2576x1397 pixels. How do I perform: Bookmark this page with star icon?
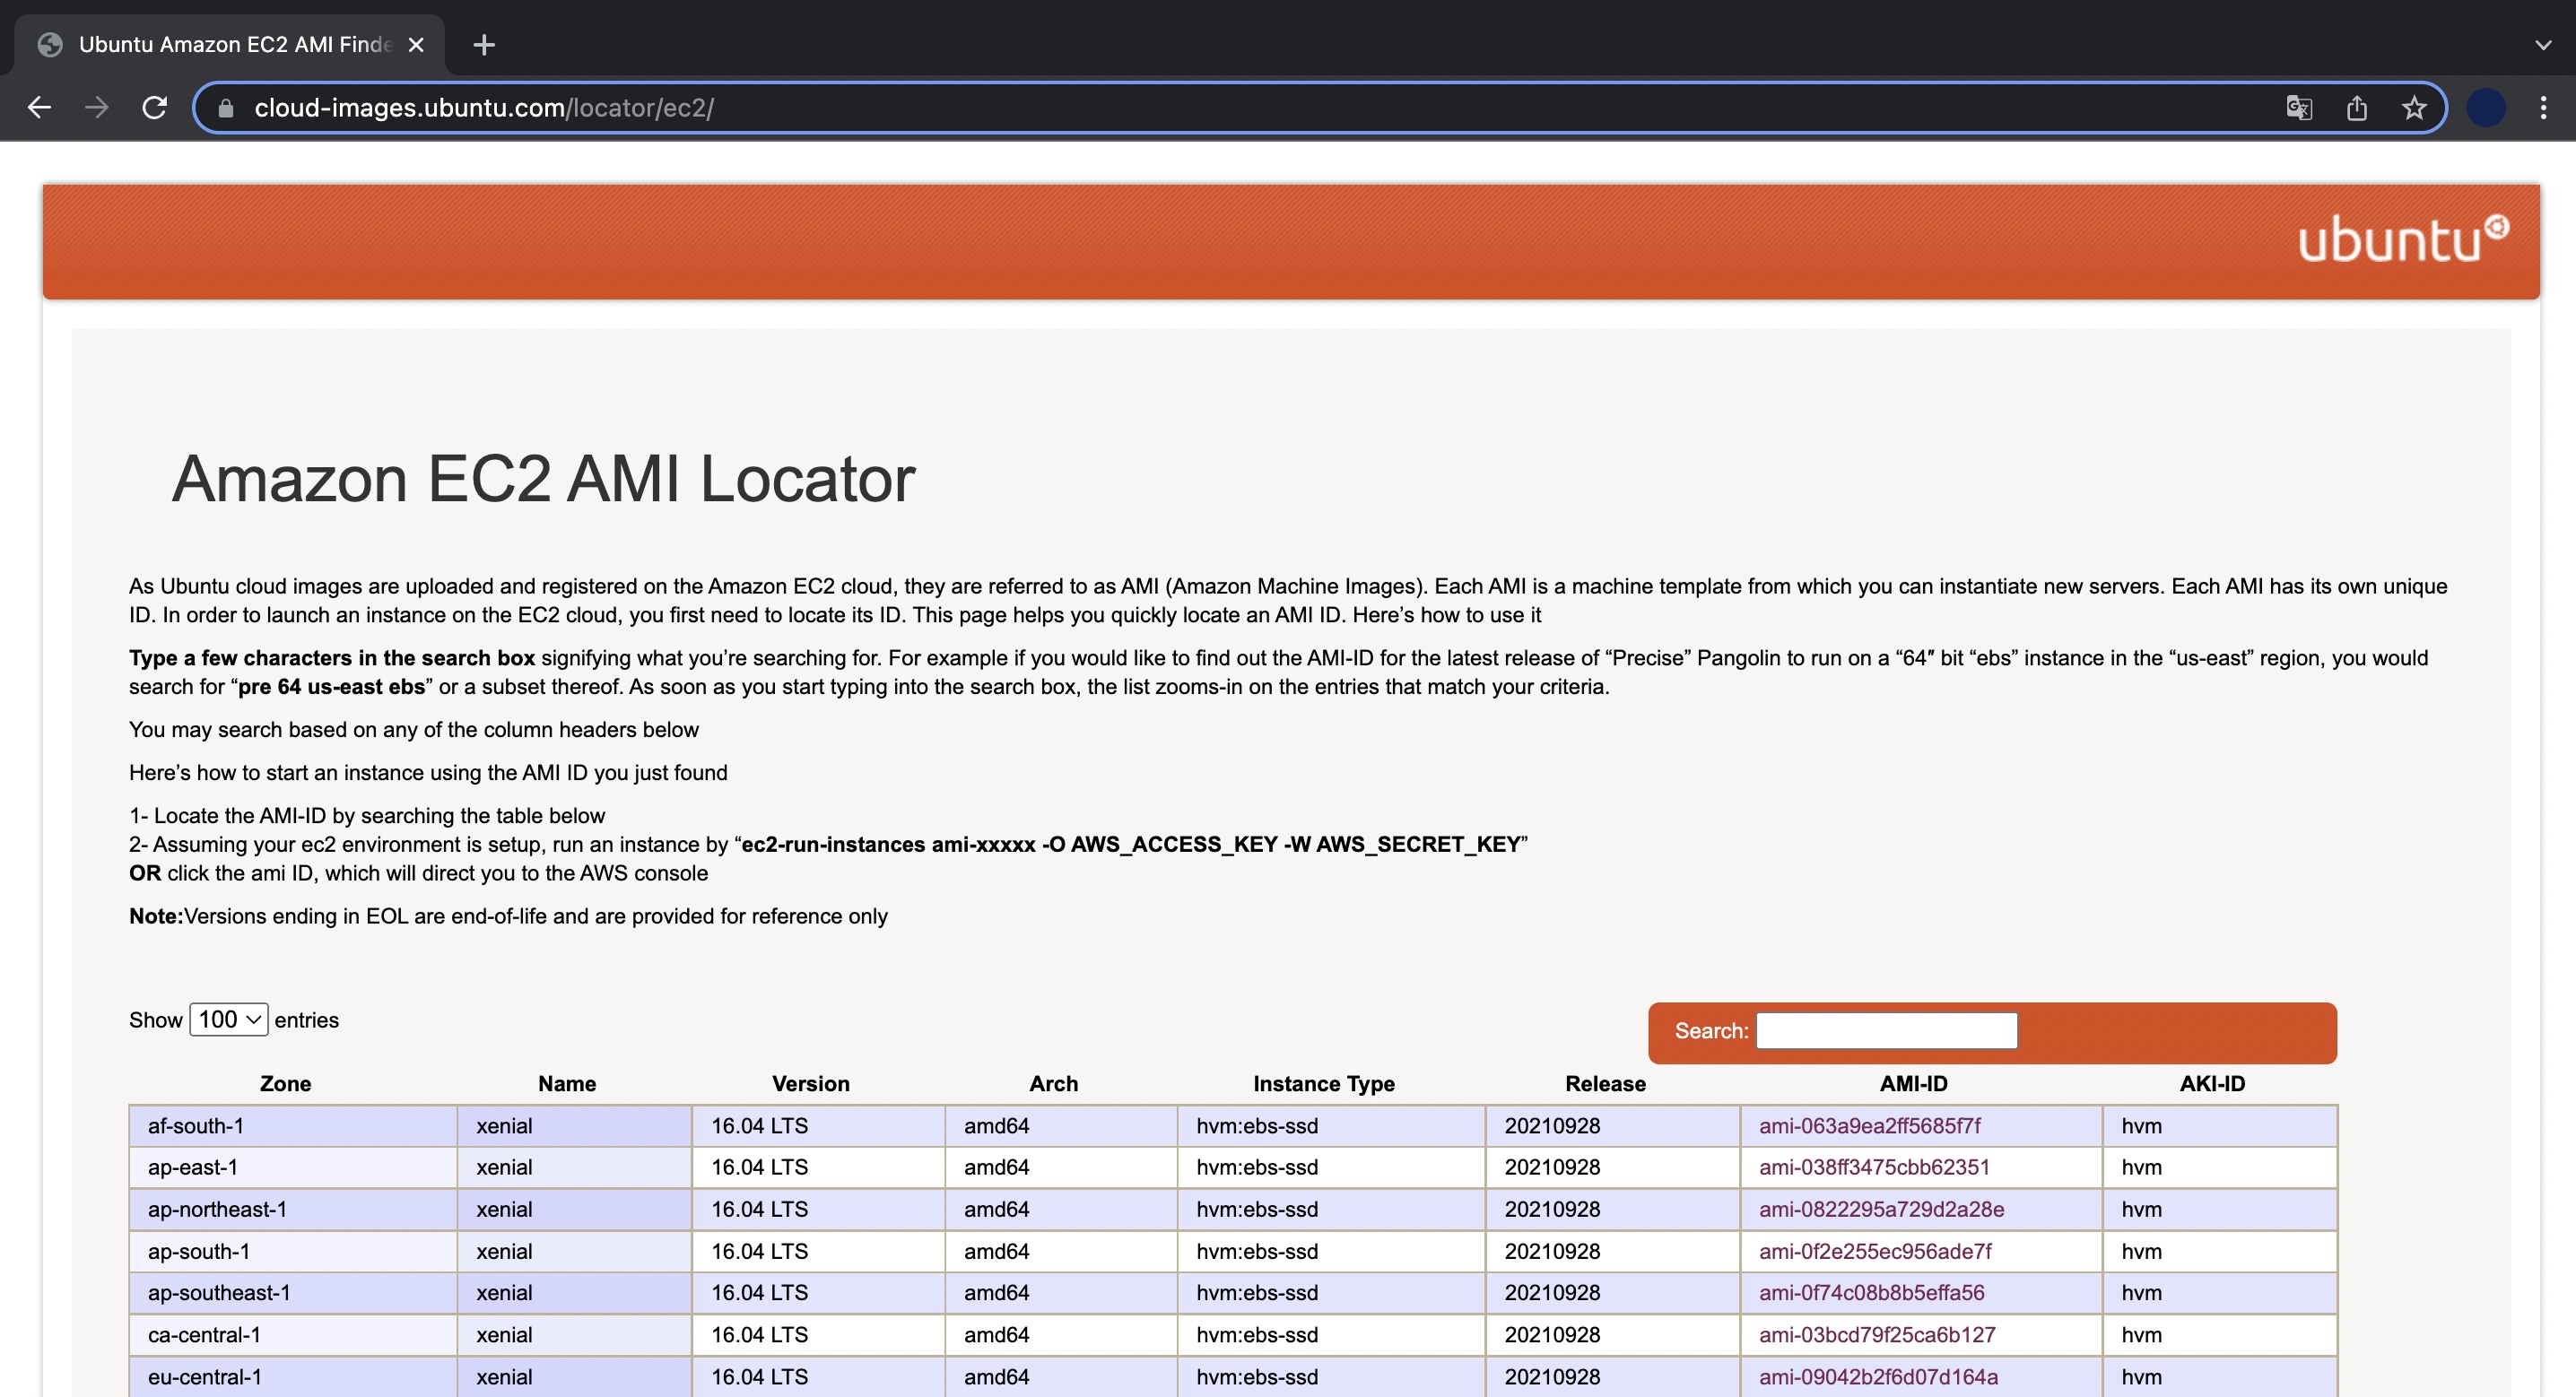2414,107
